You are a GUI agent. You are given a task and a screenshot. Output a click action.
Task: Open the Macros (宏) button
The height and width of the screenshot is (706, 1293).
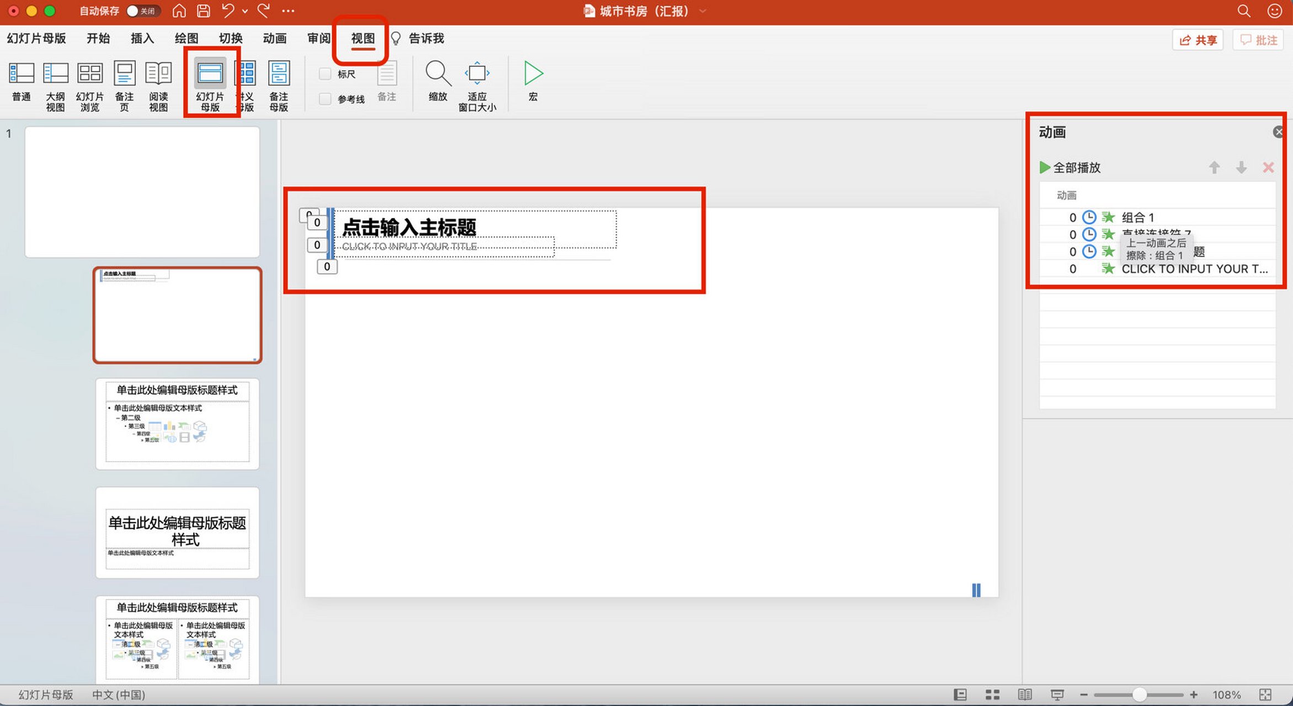(533, 82)
